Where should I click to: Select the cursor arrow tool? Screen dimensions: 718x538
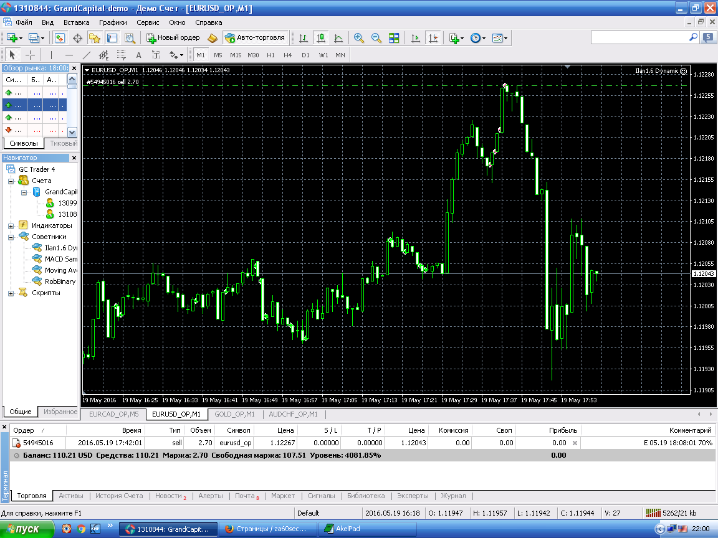pos(12,55)
